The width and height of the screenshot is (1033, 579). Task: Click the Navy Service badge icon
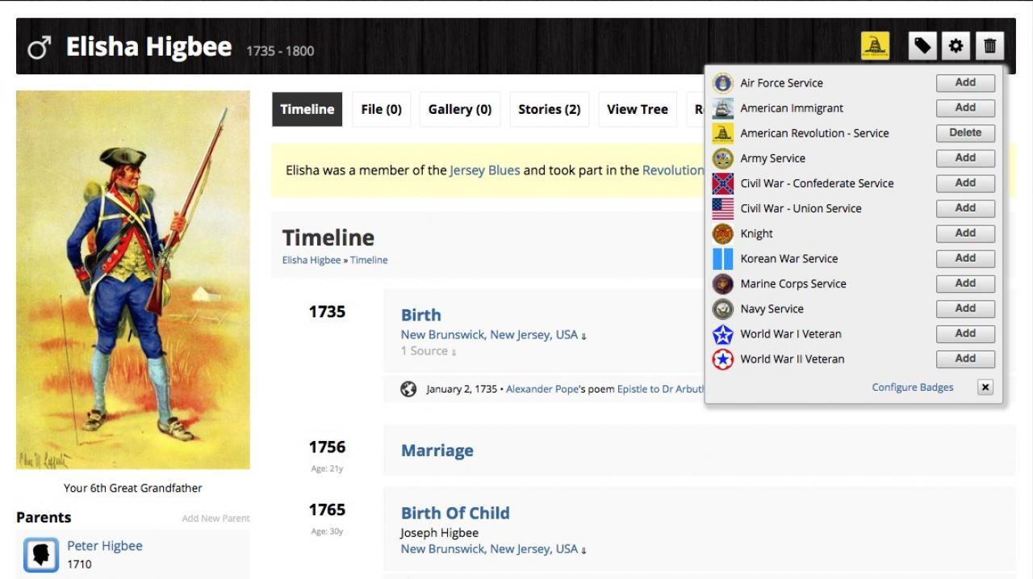tap(722, 308)
